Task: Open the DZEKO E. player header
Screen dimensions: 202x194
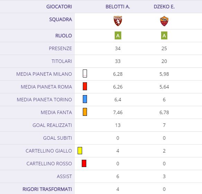Action: (164, 7)
